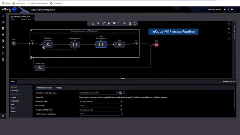The image size is (240, 135).
Task: Click the copy document icon in canvas toolbar
Action: pyautogui.click(x=109, y=23)
